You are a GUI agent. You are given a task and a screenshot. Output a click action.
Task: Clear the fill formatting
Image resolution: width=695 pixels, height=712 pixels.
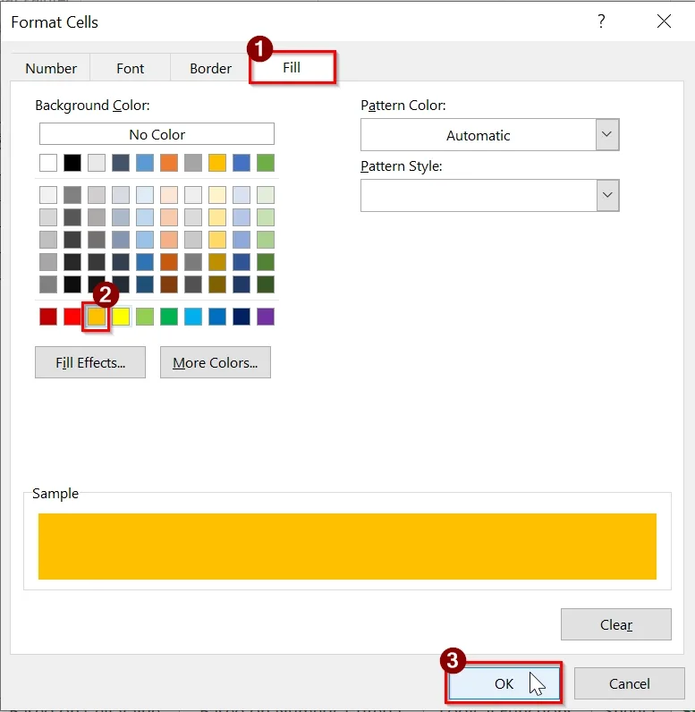coord(616,625)
